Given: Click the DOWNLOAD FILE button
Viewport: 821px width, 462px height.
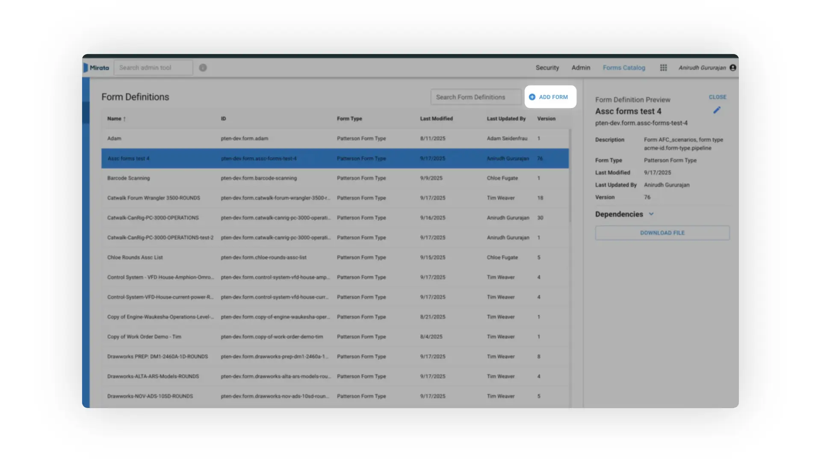Looking at the screenshot, I should (x=662, y=233).
